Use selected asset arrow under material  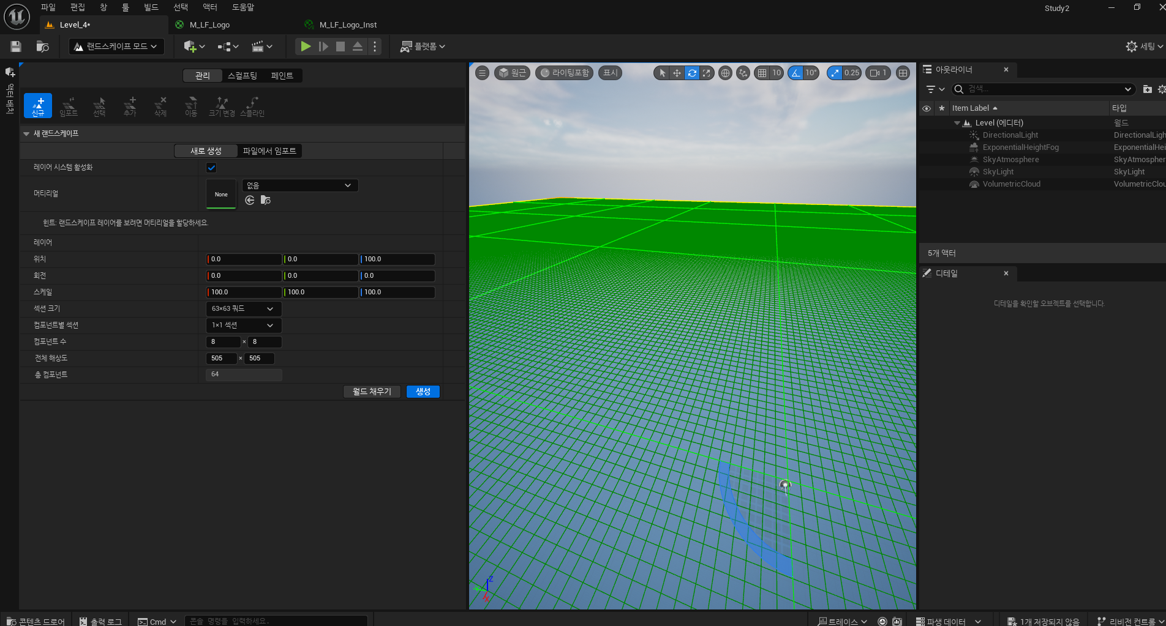point(249,200)
